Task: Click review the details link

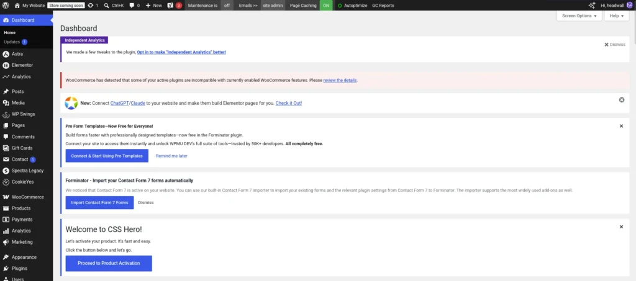Action: click(x=340, y=80)
